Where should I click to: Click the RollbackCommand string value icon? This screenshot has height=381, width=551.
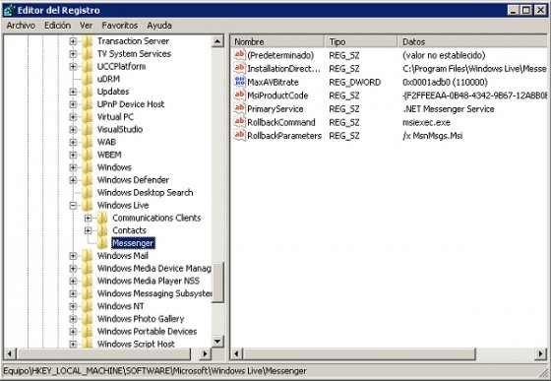(240, 122)
